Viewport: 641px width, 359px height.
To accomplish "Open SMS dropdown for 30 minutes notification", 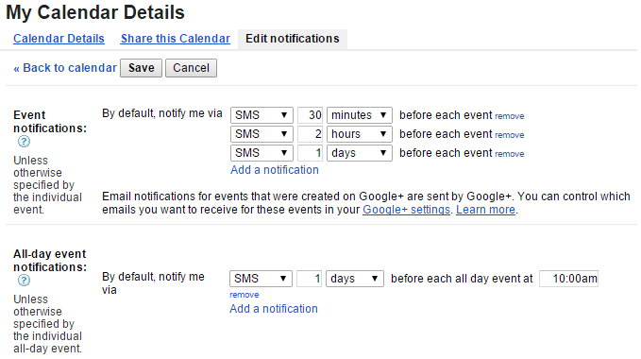I will [261, 115].
